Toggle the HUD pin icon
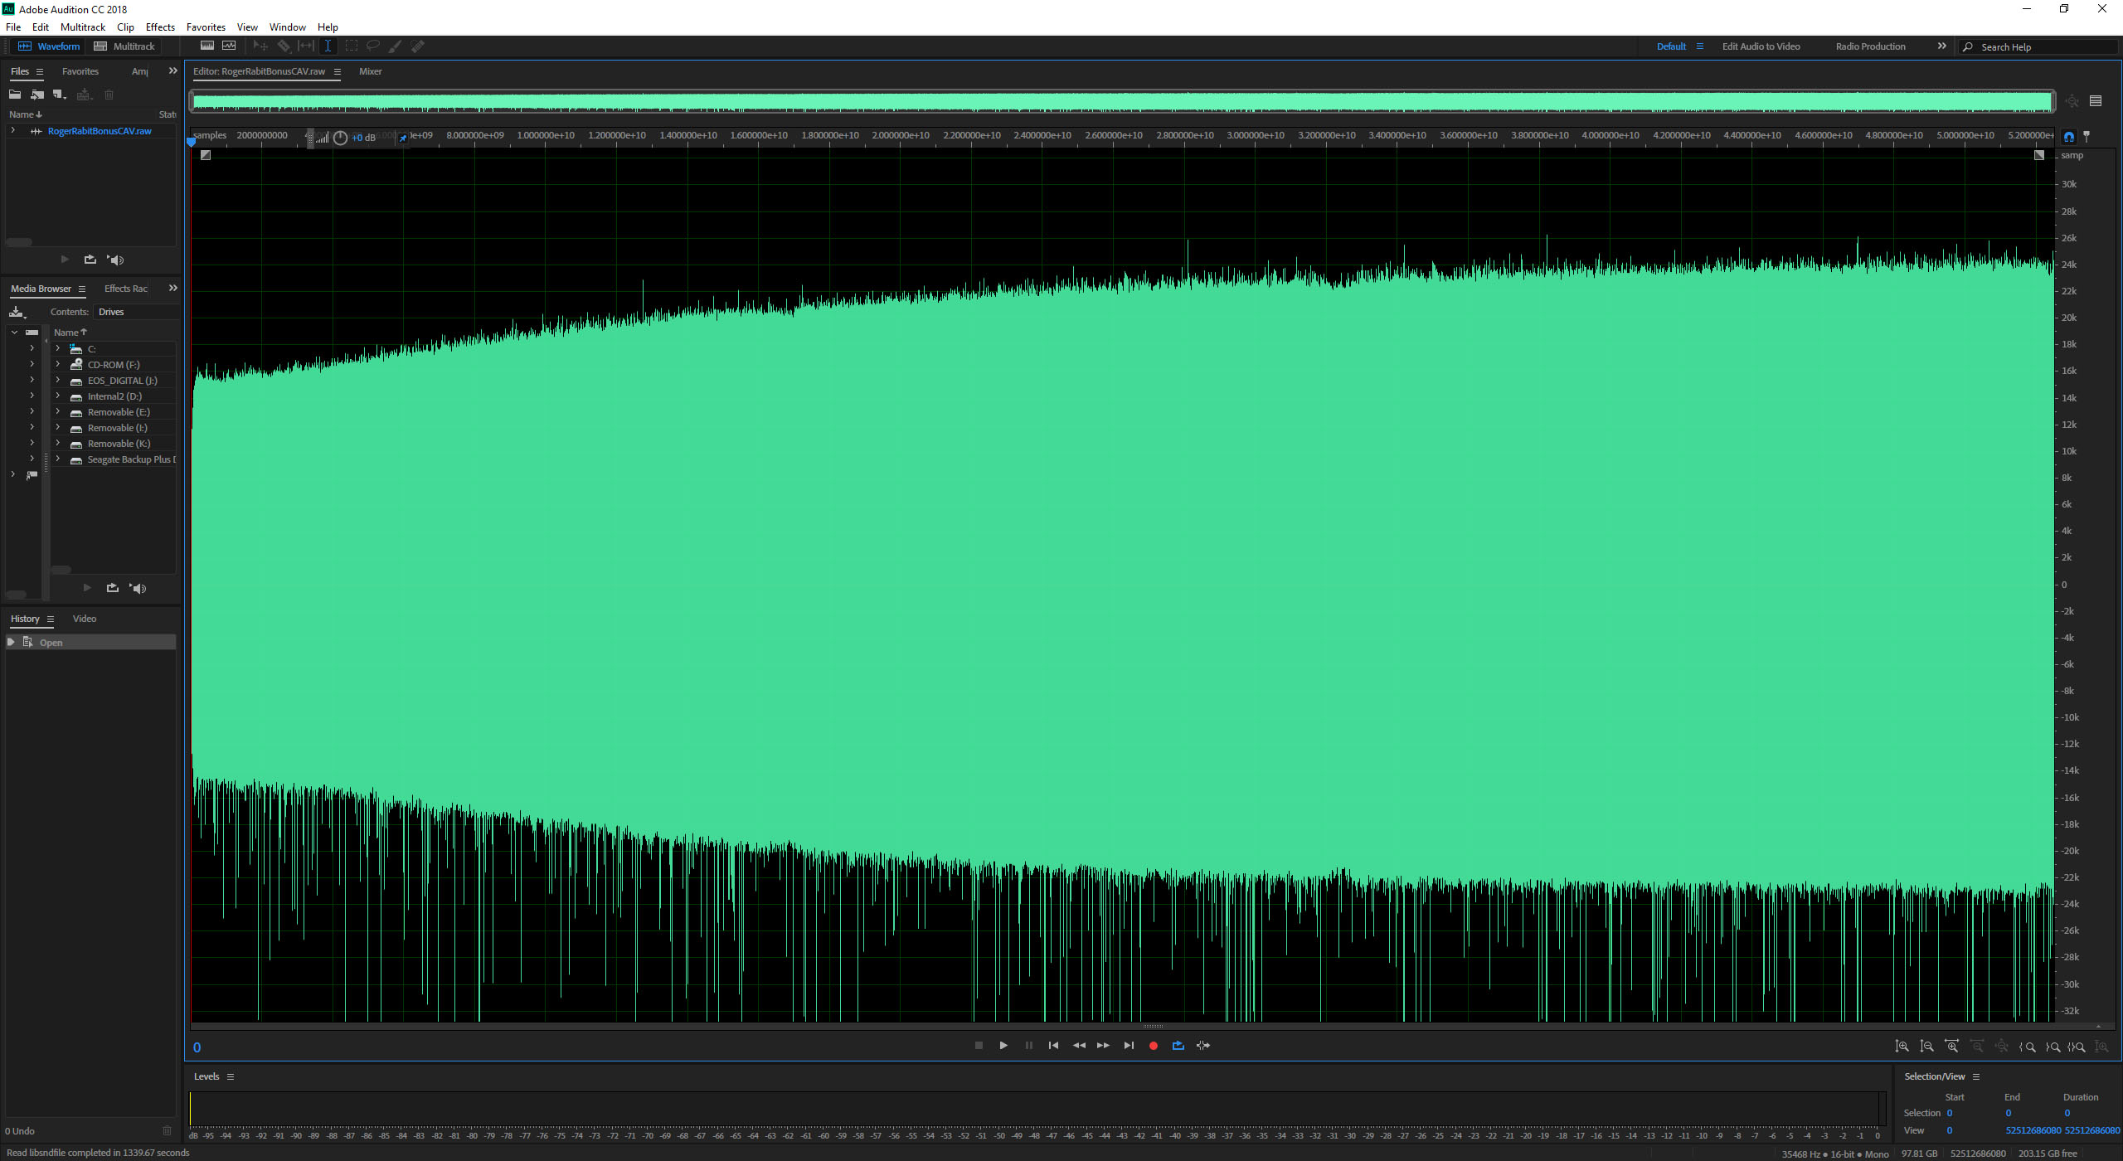Viewport: 2123px width, 1161px height. pos(403,138)
